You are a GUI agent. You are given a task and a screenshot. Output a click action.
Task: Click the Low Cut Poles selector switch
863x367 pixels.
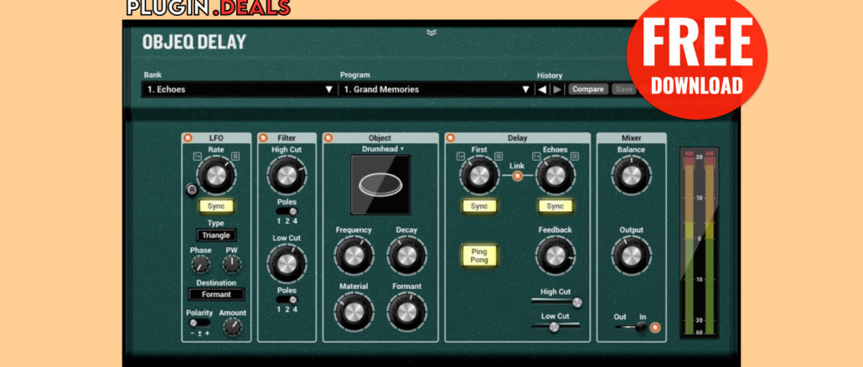287,300
